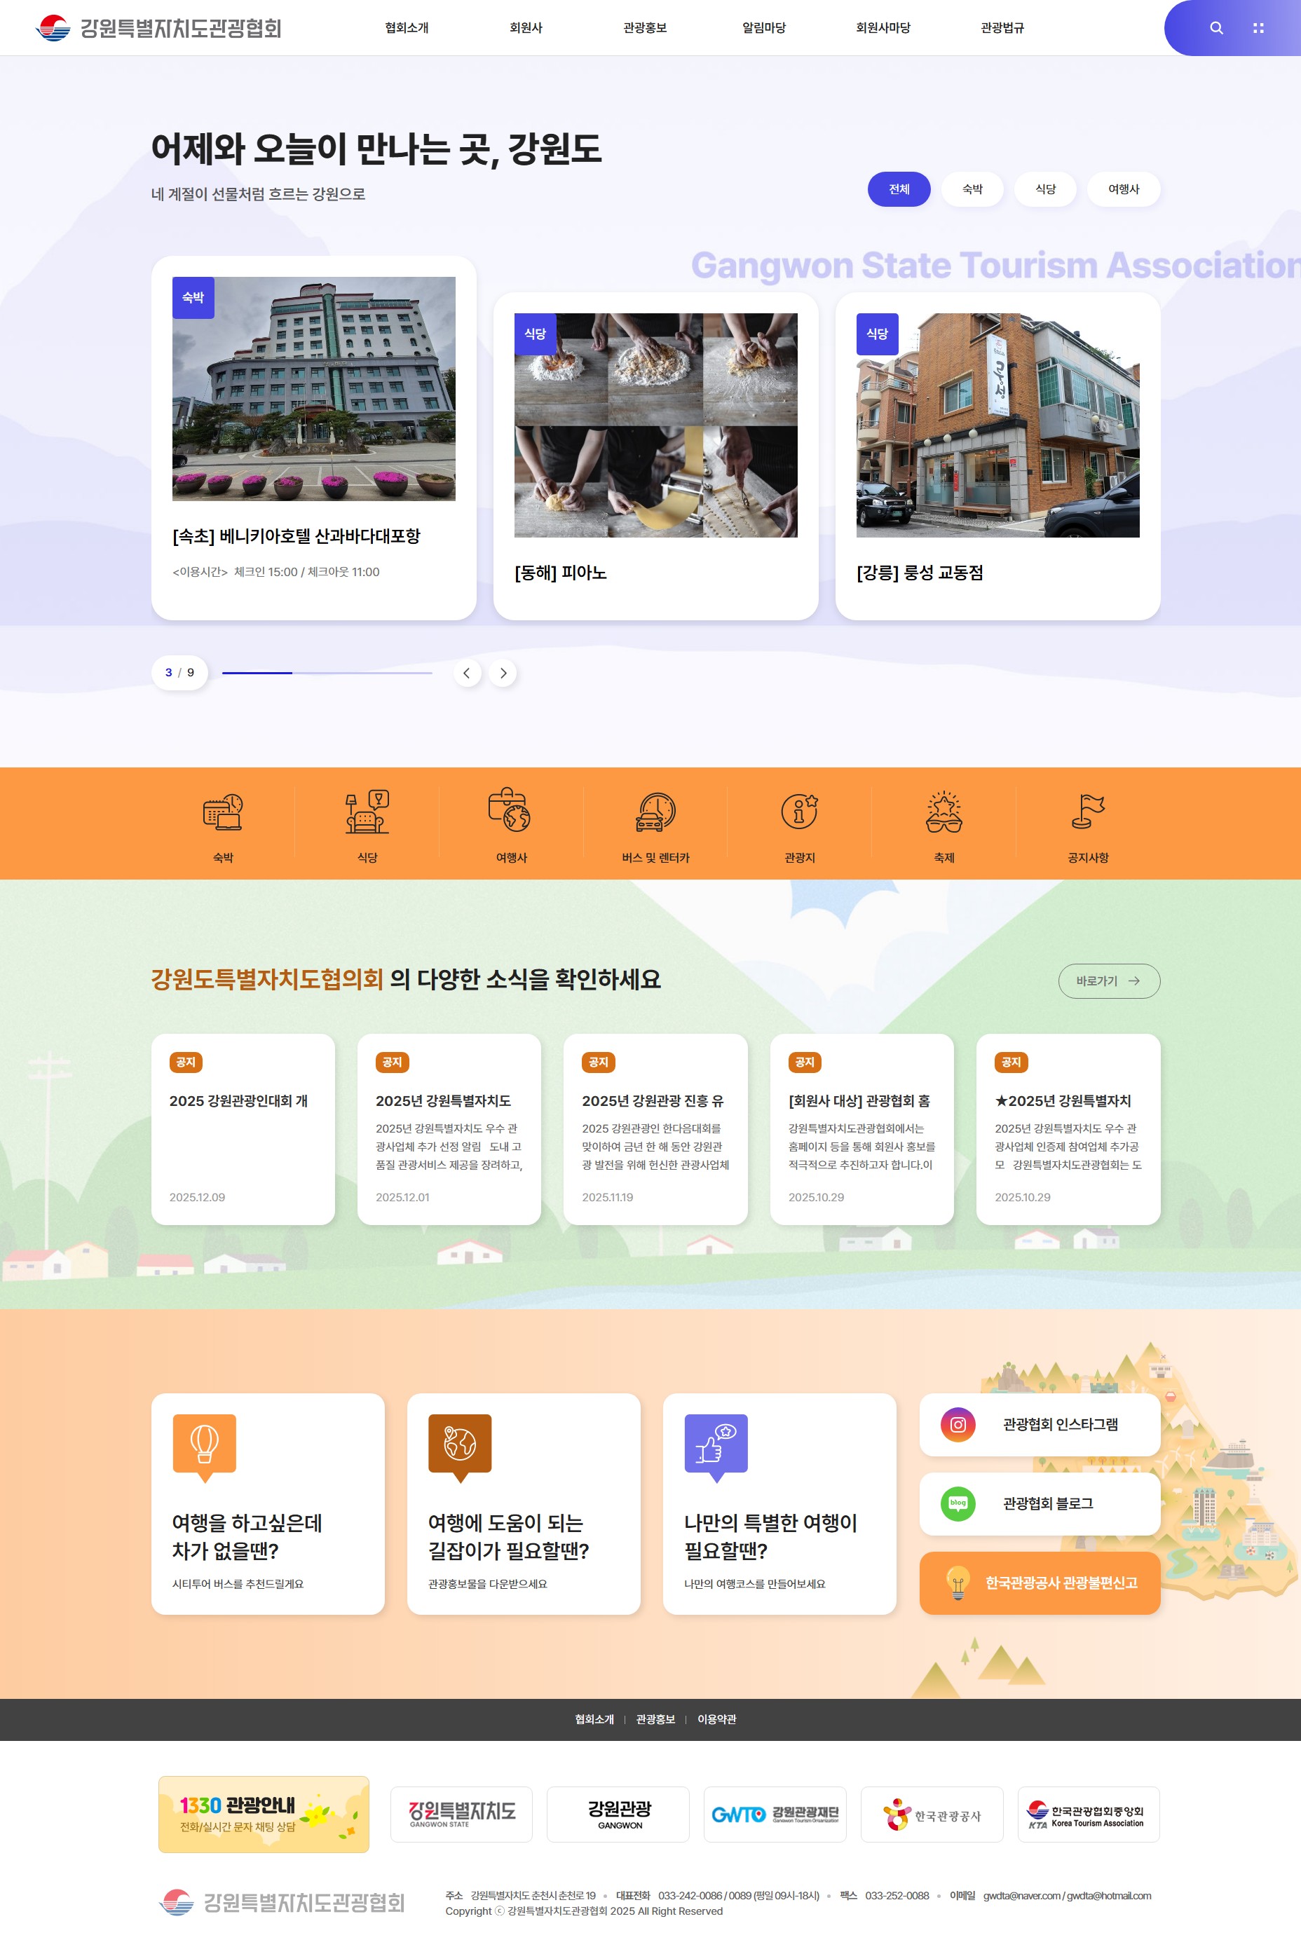
Task: Go to the previous carousel slide arrow
Action: (467, 673)
